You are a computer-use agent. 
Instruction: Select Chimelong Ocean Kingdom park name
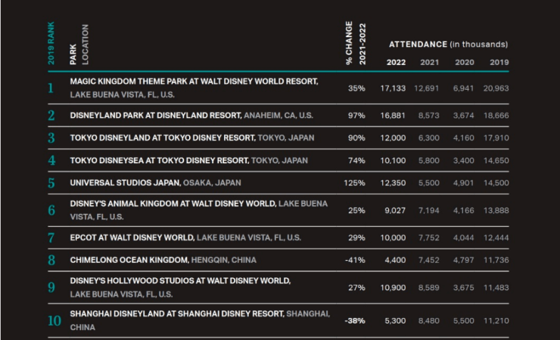tap(129, 259)
